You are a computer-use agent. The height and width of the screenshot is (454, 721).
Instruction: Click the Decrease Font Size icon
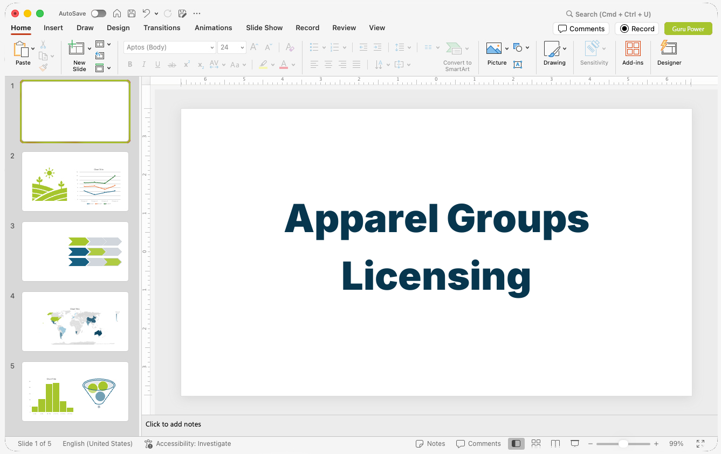coord(269,47)
